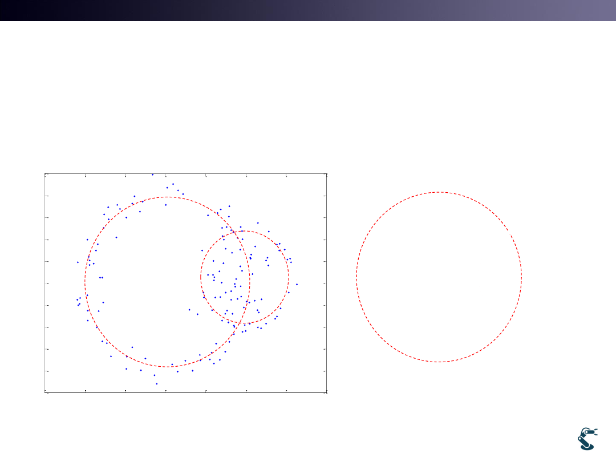Click the bottom-right corner of plot frame
Viewport: 616px width, 462px height.
click(x=326, y=392)
